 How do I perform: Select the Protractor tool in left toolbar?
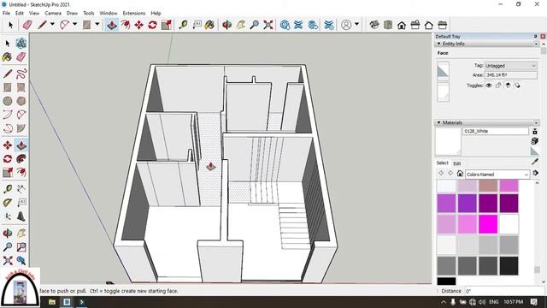point(8,203)
